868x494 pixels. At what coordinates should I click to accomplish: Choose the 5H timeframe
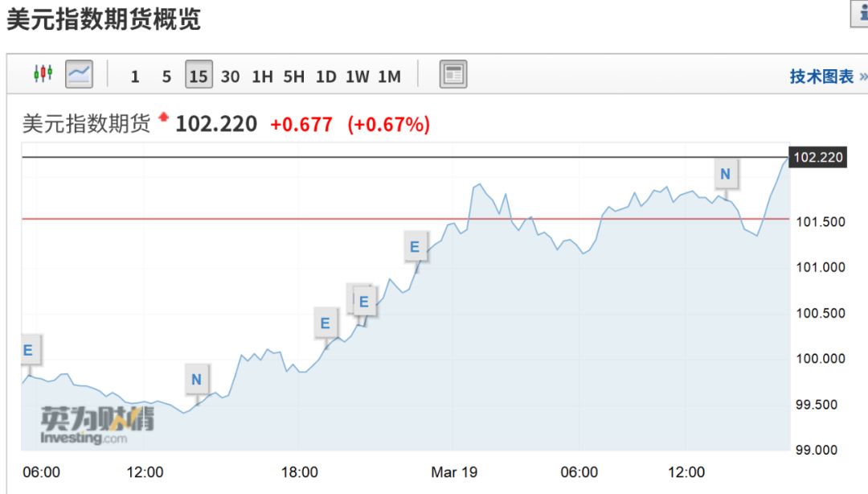[293, 76]
